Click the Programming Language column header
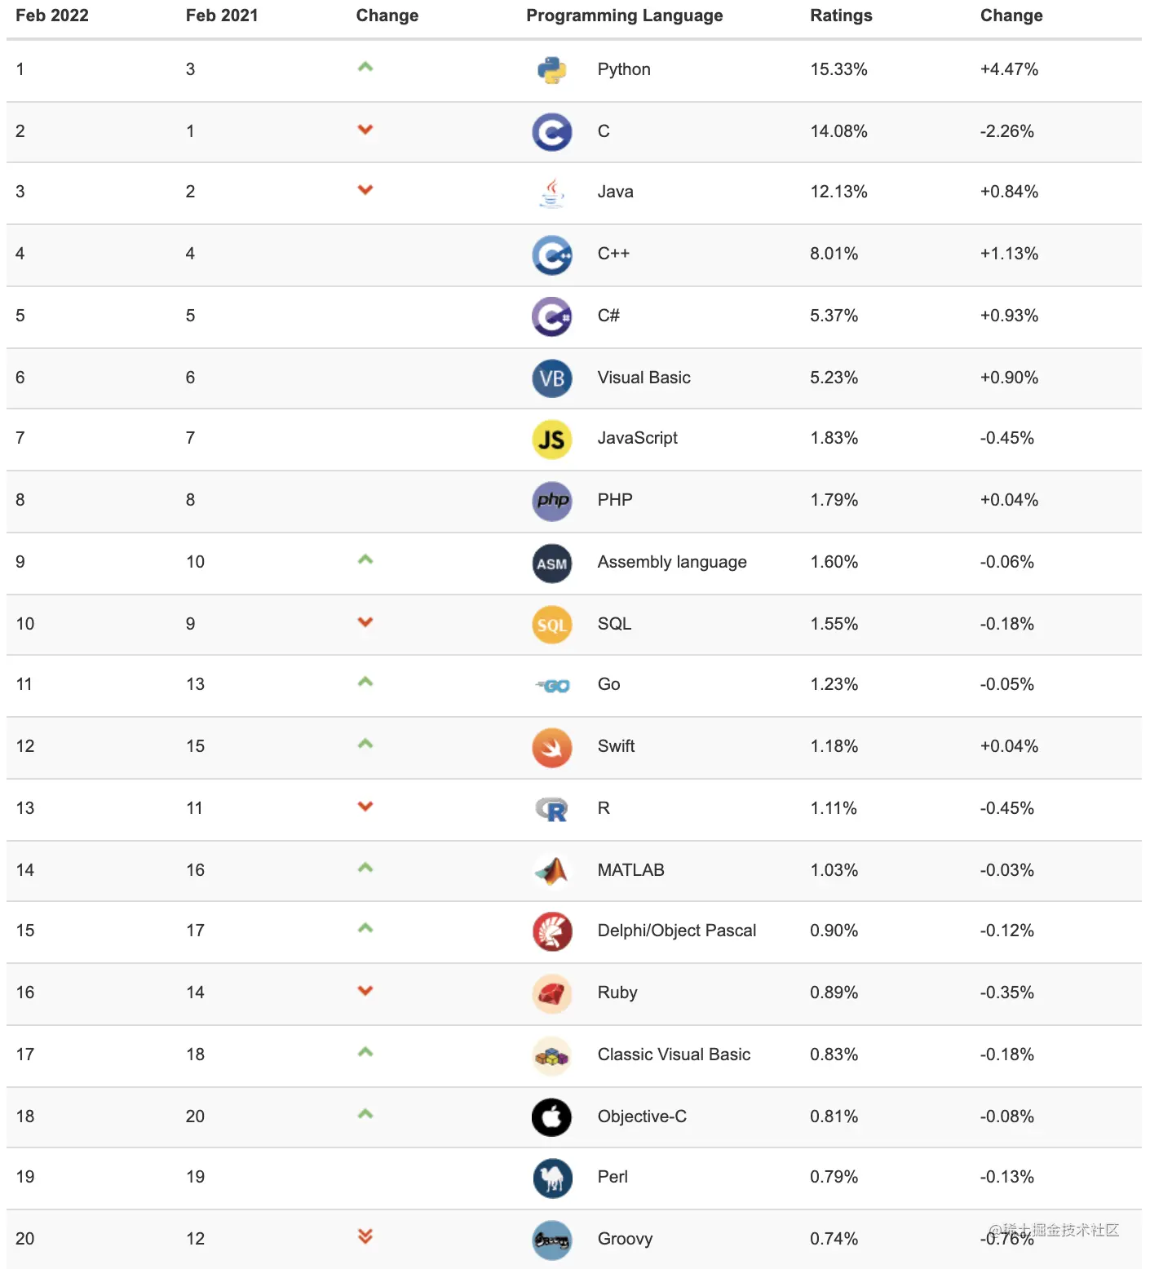1150x1269 pixels. pos(625,15)
